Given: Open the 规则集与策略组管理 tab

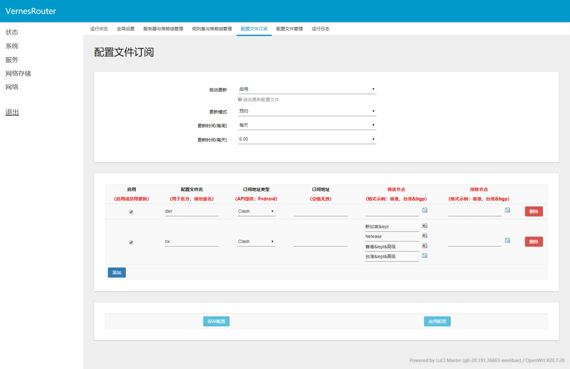Looking at the screenshot, I should [212, 29].
